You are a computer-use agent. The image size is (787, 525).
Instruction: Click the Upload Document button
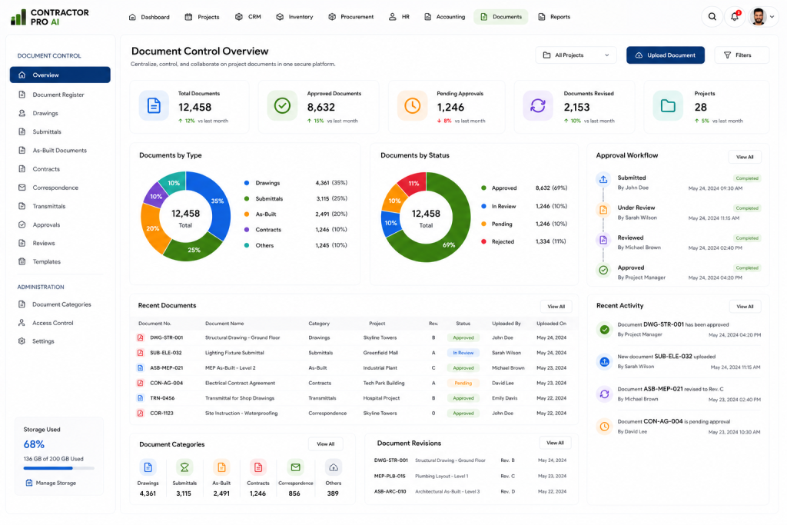point(665,55)
